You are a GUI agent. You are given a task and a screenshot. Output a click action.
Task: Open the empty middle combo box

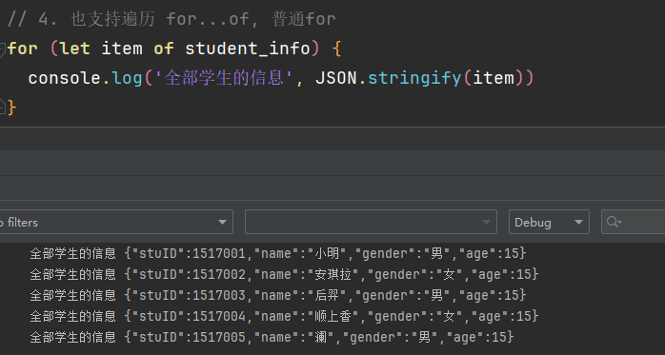(x=371, y=222)
